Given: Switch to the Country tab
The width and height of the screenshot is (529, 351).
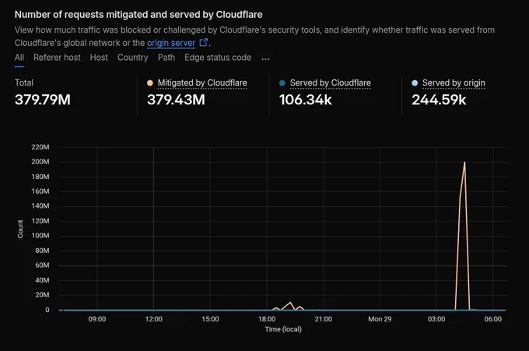Looking at the screenshot, I should tap(132, 58).
